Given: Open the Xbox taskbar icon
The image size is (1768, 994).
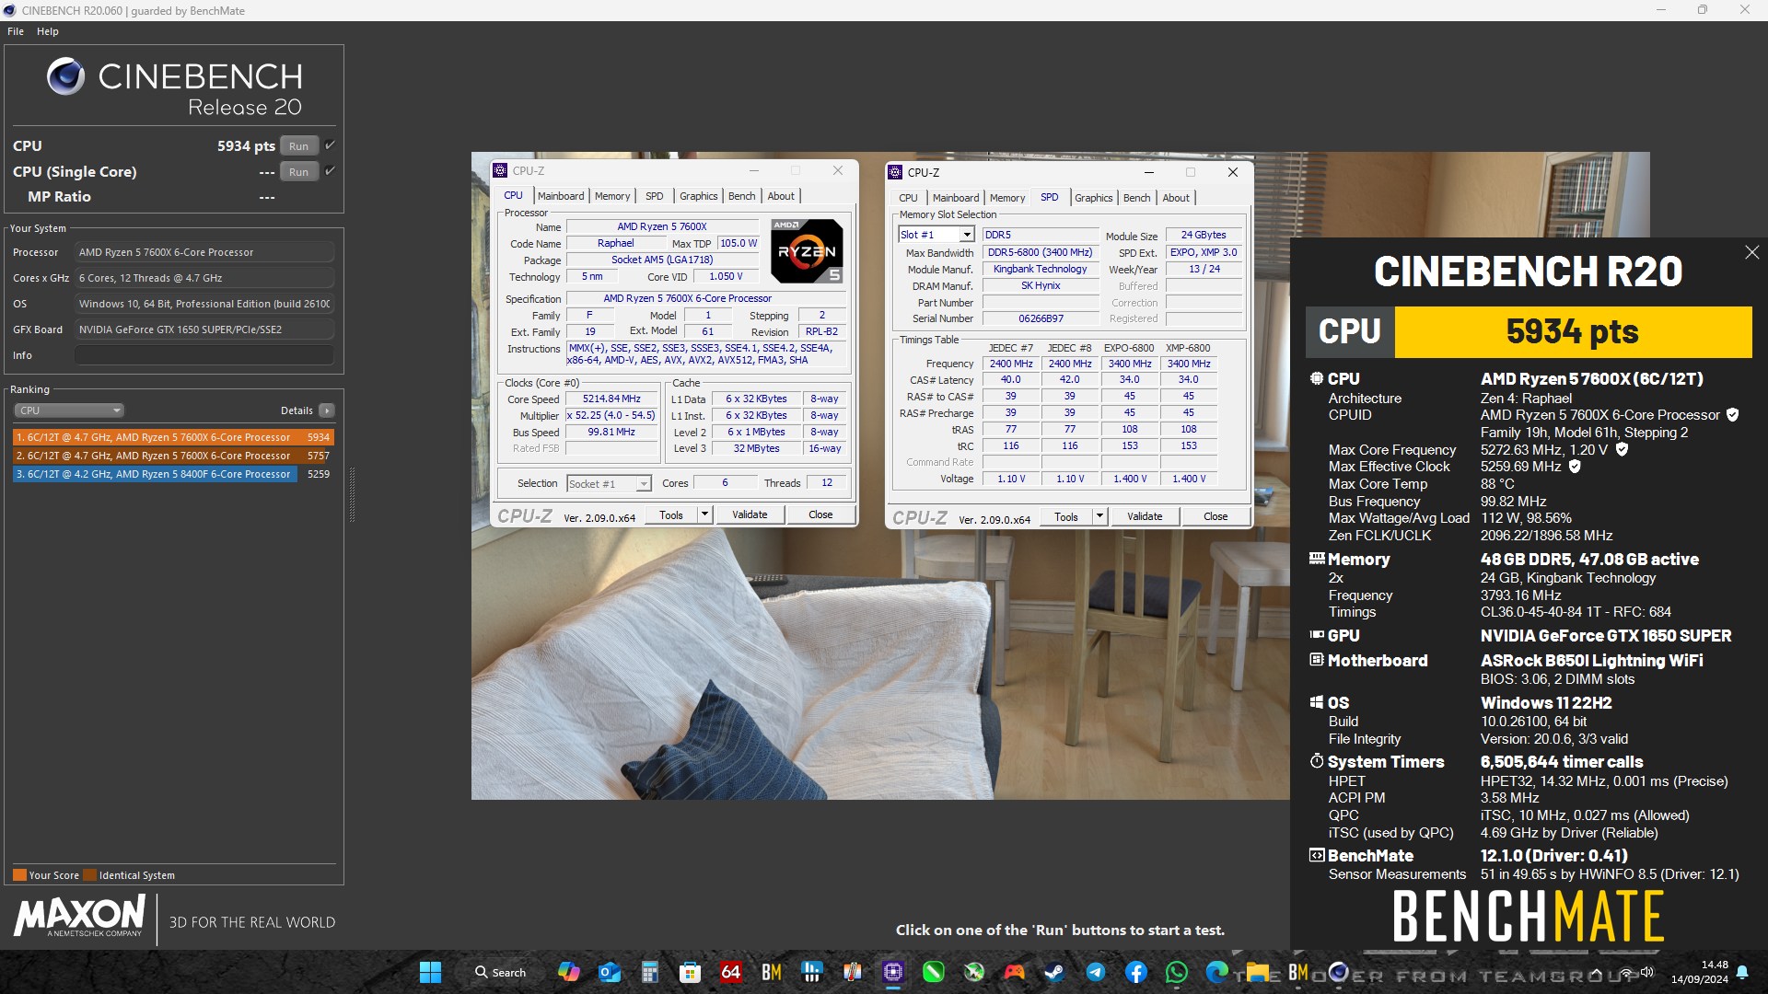Looking at the screenshot, I should pyautogui.click(x=973, y=972).
